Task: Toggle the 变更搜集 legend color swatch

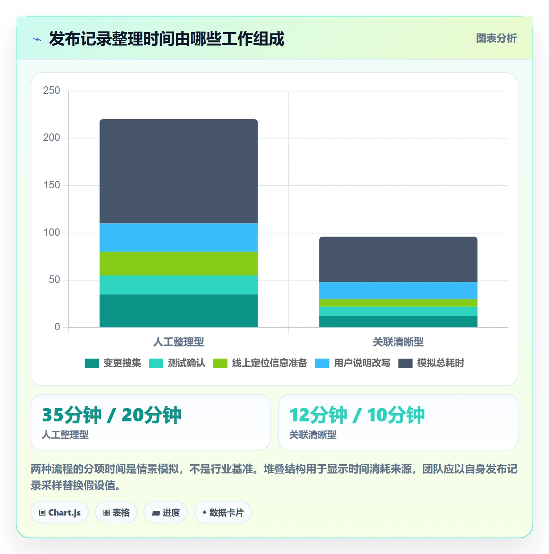Action: tap(92, 363)
